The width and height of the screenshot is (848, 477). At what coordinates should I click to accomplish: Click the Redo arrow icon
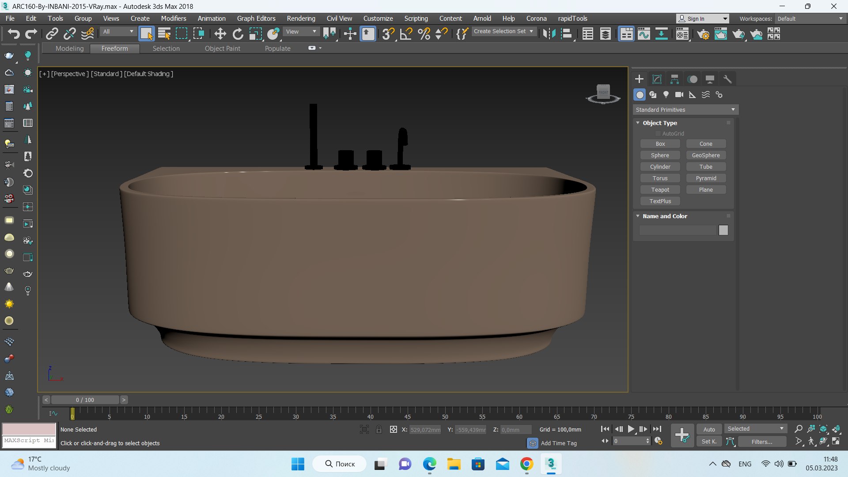[31, 34]
